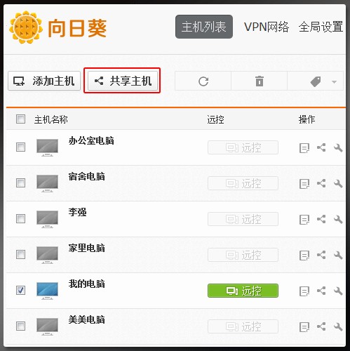Click the refresh host list icon
The height and width of the screenshot is (351, 350).
click(x=203, y=81)
